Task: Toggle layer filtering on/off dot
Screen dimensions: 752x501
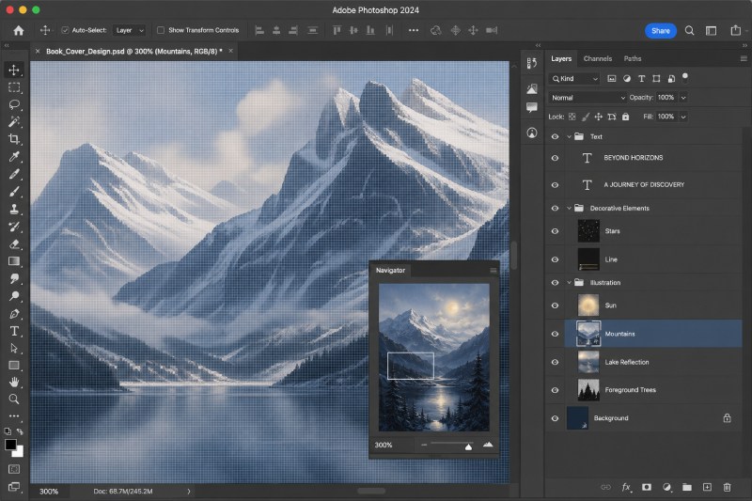Action: pyautogui.click(x=685, y=76)
